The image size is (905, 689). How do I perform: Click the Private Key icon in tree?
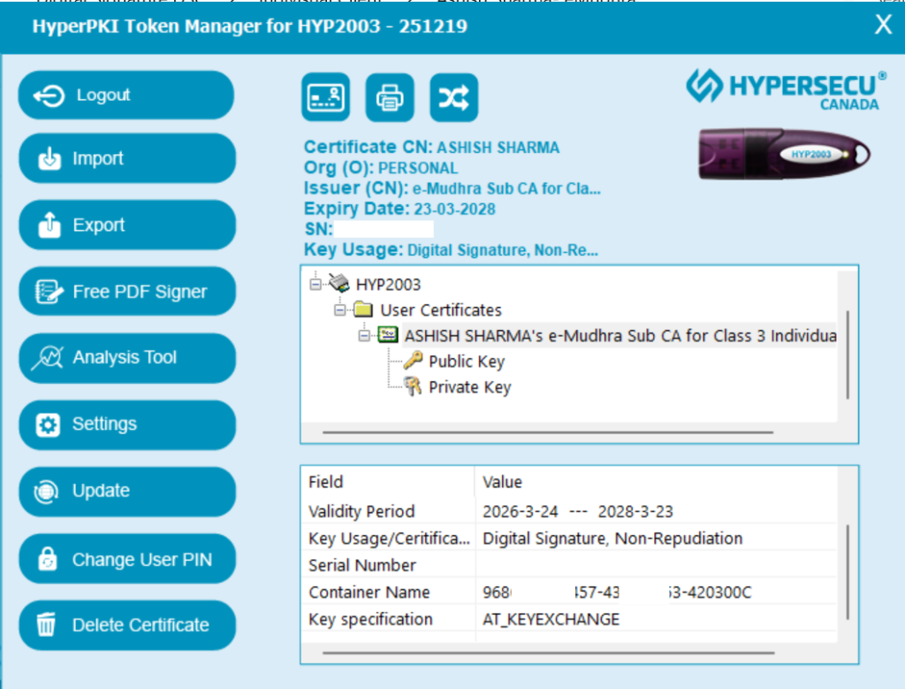tap(414, 387)
